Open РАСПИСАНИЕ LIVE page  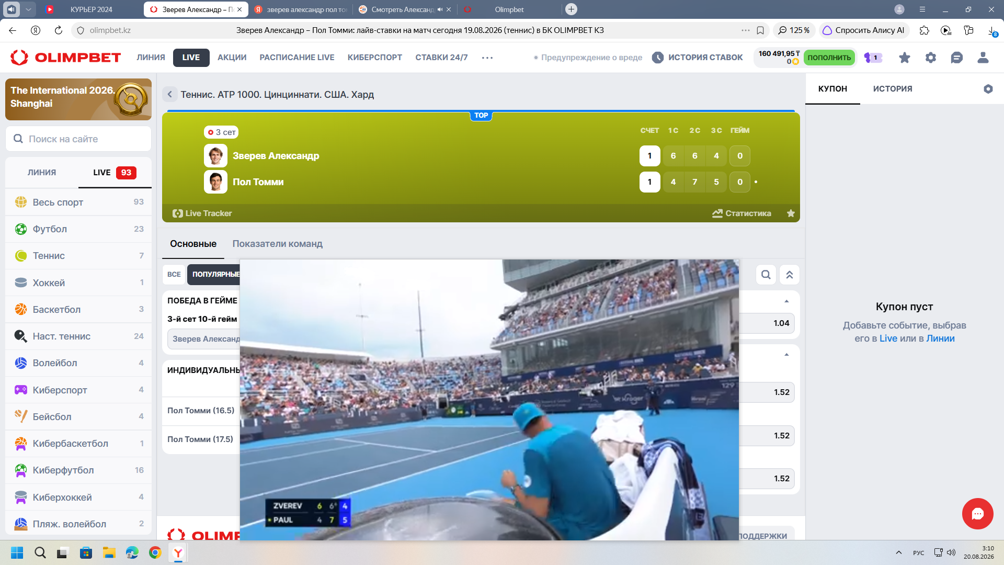[297, 58]
